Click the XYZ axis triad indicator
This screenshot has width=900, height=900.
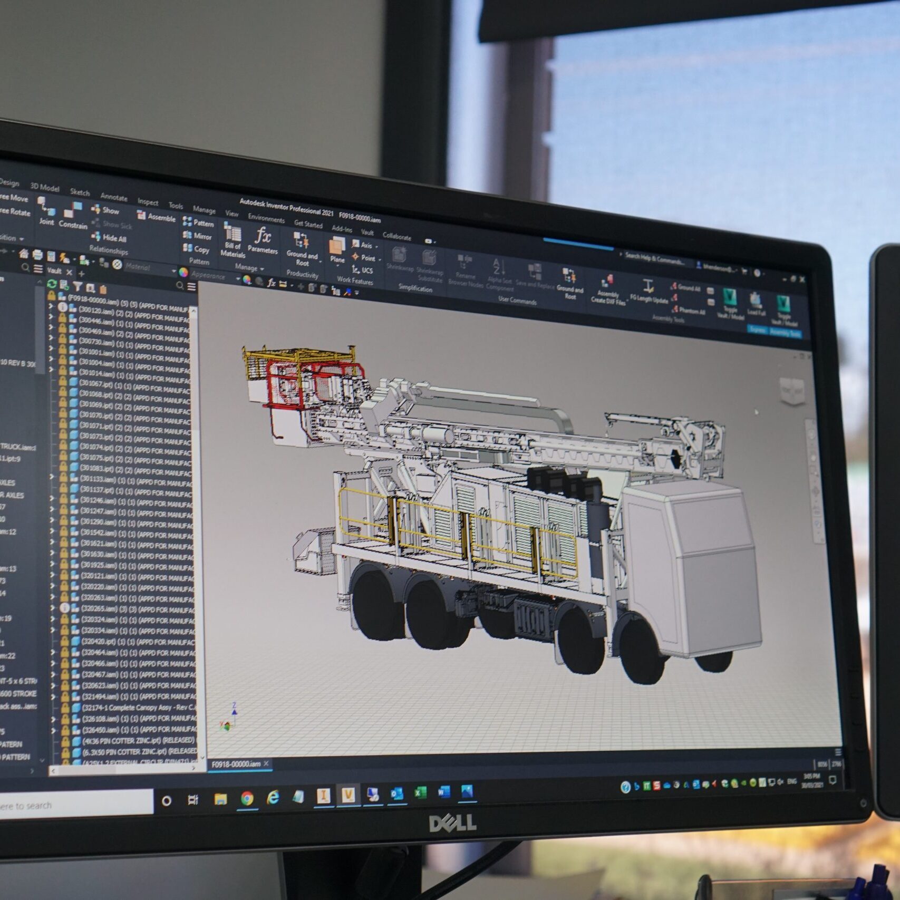click(229, 717)
